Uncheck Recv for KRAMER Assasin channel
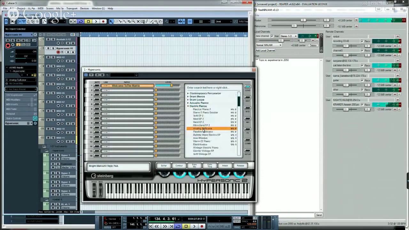The image size is (409, 230). (x=362, y=104)
